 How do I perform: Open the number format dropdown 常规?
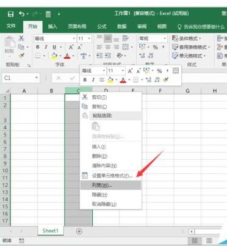tap(165, 38)
